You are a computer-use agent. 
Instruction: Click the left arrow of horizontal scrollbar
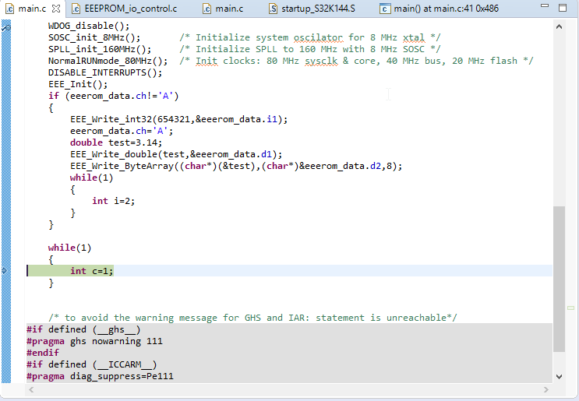(x=31, y=389)
